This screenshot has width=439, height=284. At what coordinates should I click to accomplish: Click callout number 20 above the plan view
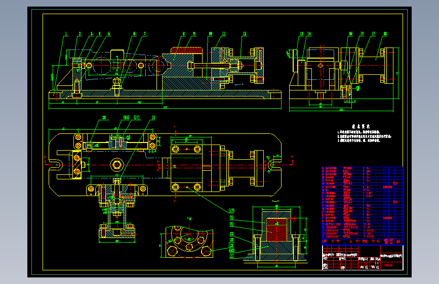click(x=104, y=117)
